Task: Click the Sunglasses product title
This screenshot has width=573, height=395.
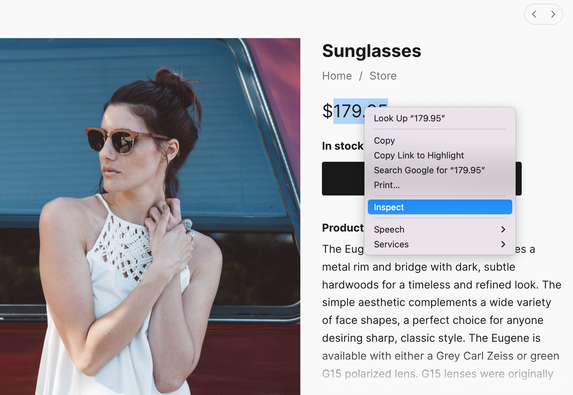Action: pyautogui.click(x=372, y=51)
